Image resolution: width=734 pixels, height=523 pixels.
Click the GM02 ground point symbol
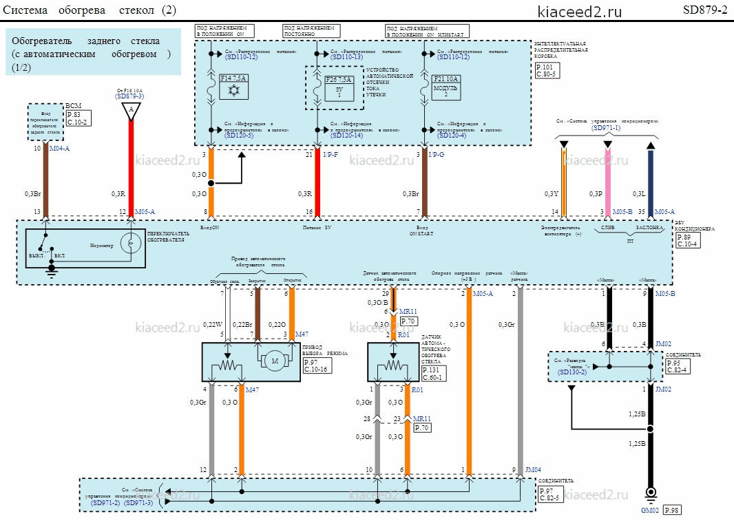pos(651,493)
